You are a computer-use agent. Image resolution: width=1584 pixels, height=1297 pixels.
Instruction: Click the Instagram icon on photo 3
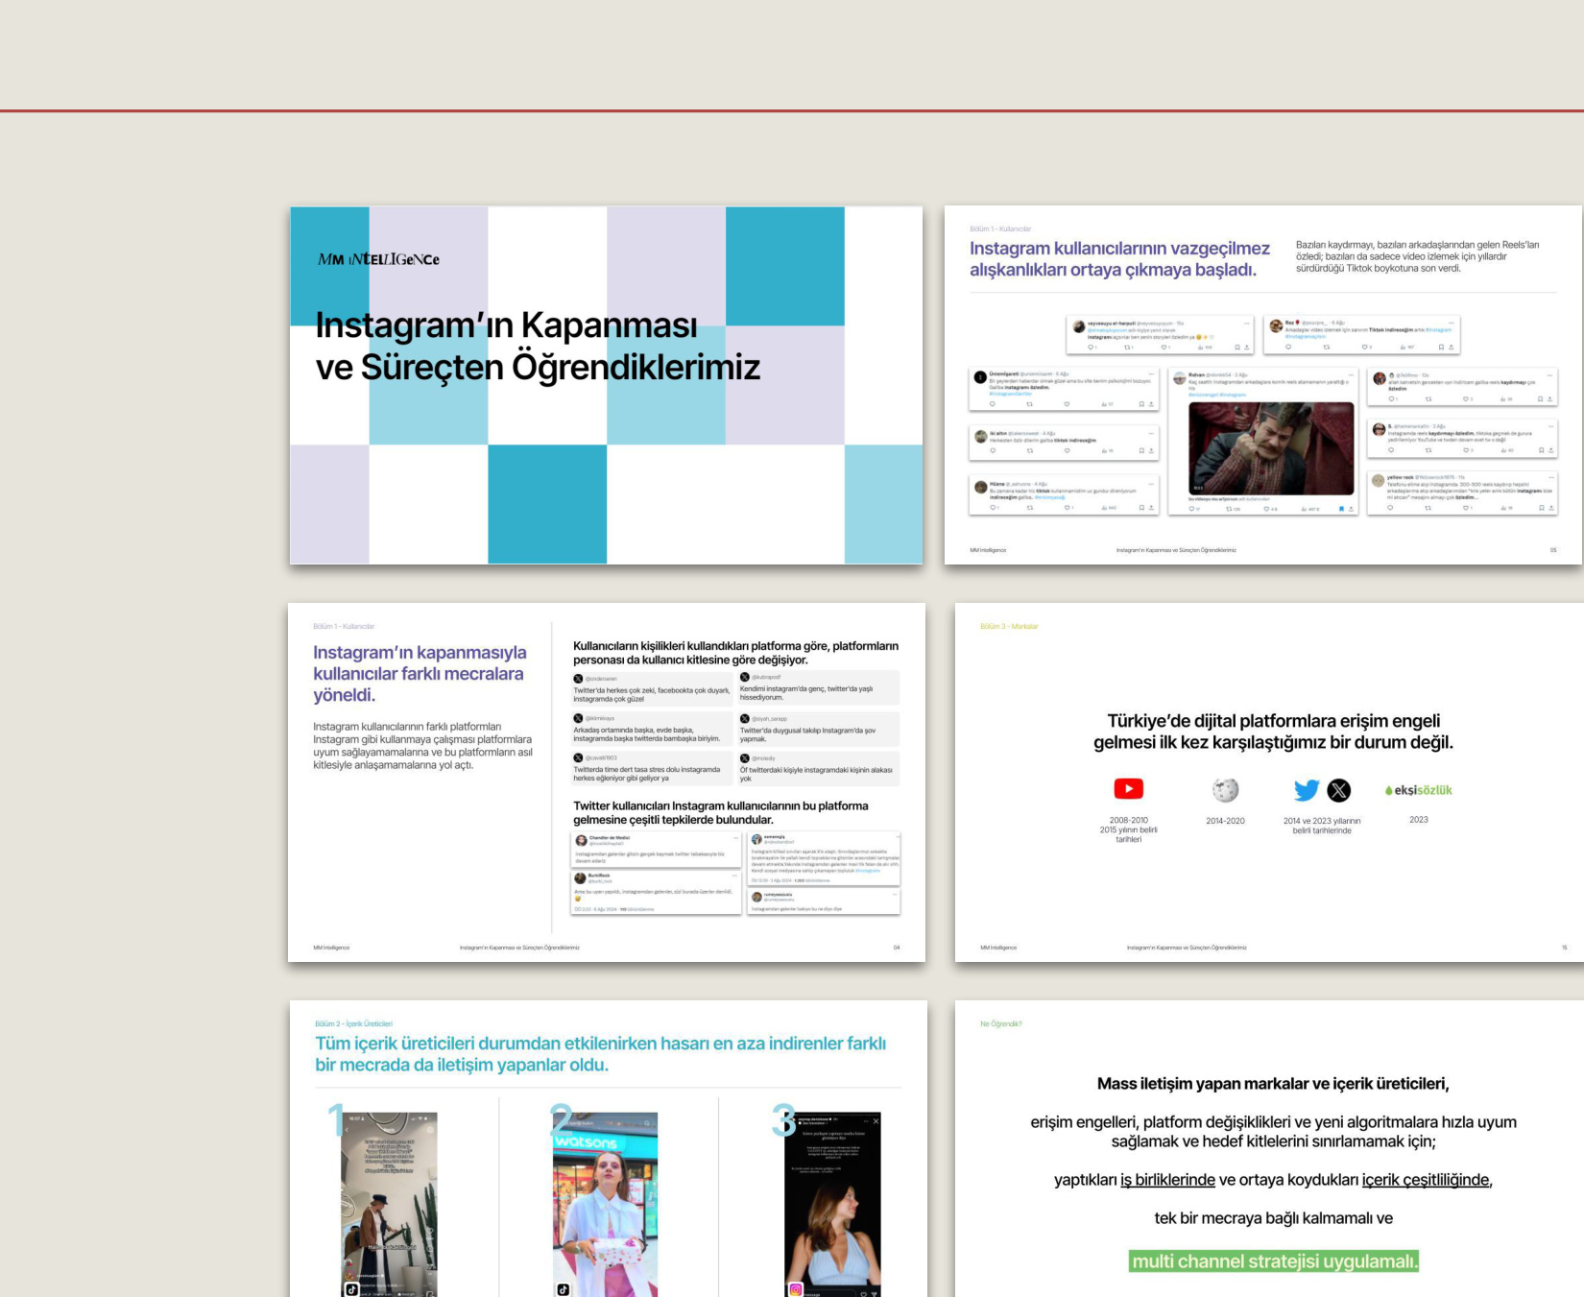(795, 1289)
